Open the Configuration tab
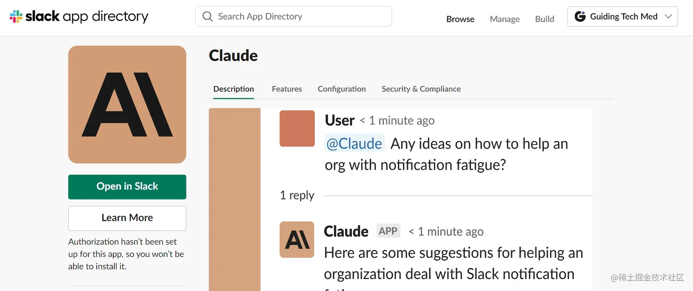 (341, 89)
